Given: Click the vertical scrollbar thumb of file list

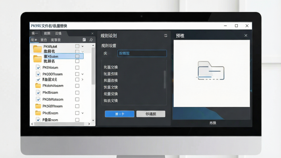Looking at the screenshot, I should pos(93,66).
